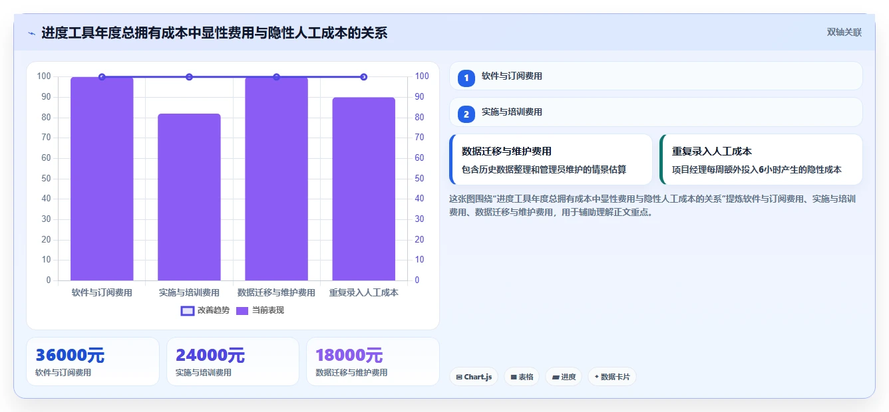Click the trend line point above 实施与培训费用
Image resolution: width=889 pixels, height=412 pixels.
click(189, 77)
